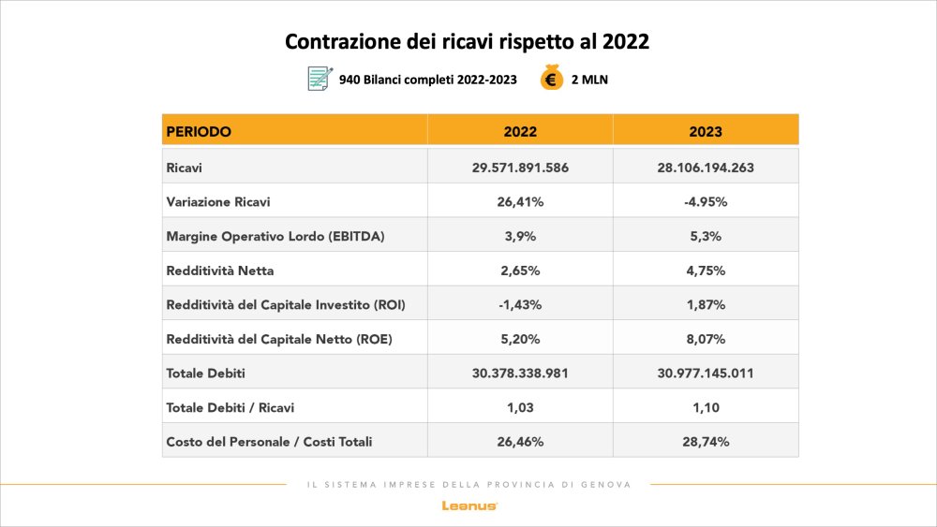Click the ROI row label
Screen dimensions: 937x527
[x=286, y=305]
